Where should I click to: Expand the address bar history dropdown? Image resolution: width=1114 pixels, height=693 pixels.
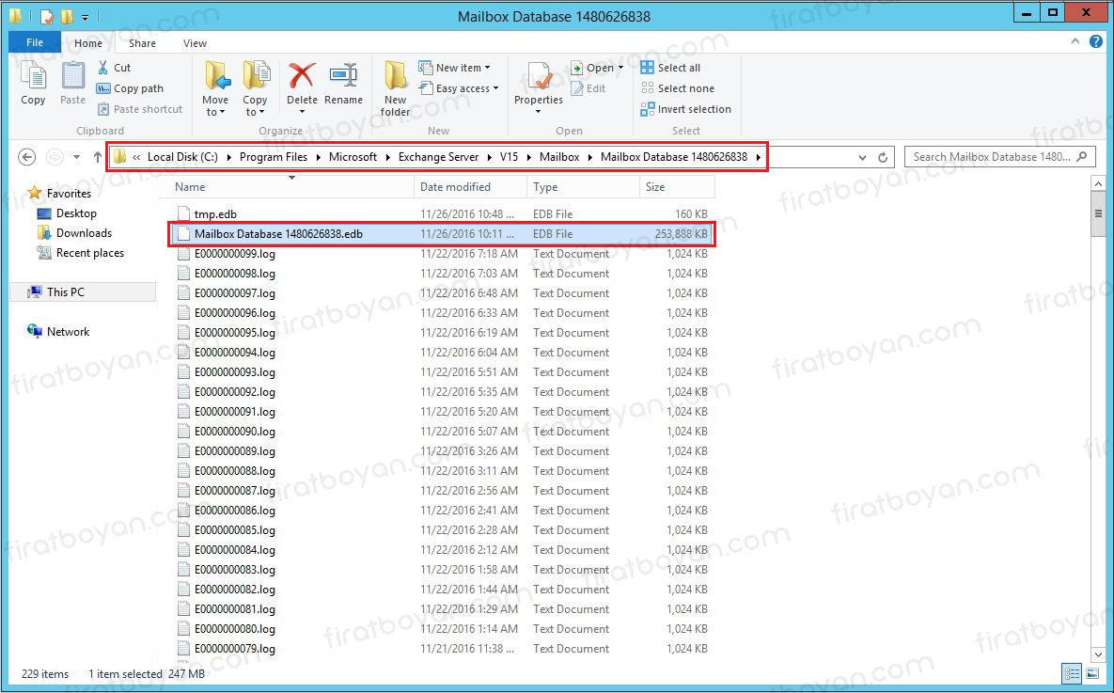(x=862, y=157)
